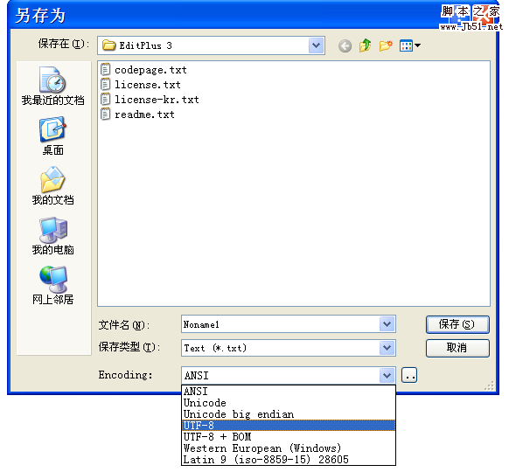The height and width of the screenshot is (472, 509).
Task: Click the codepage.txt file icon
Action: [x=105, y=69]
